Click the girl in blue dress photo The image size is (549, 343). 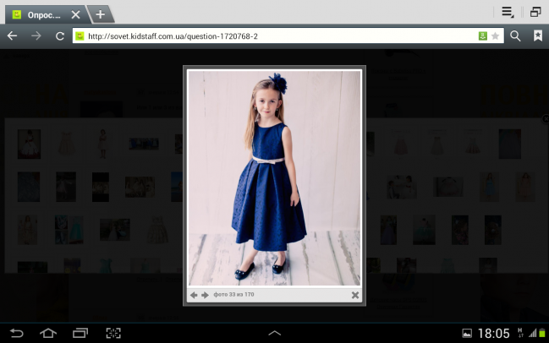click(x=274, y=177)
